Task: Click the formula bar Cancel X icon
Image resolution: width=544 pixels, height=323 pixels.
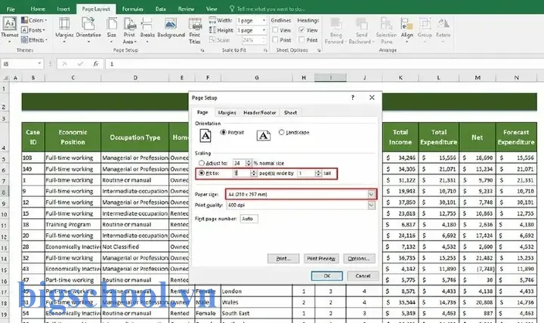Action: pyautogui.click(x=64, y=63)
